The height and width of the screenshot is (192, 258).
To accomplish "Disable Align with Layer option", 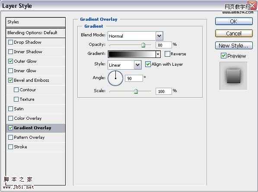I will pyautogui.click(x=148, y=64).
